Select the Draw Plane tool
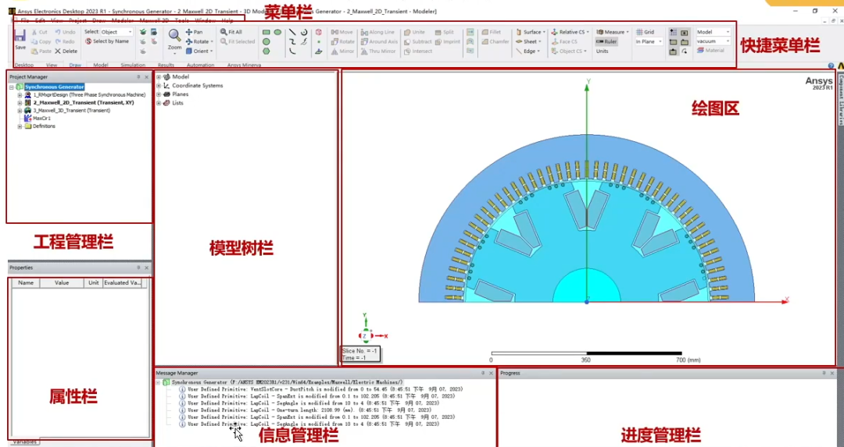This screenshot has width=844, height=447. pos(319,51)
